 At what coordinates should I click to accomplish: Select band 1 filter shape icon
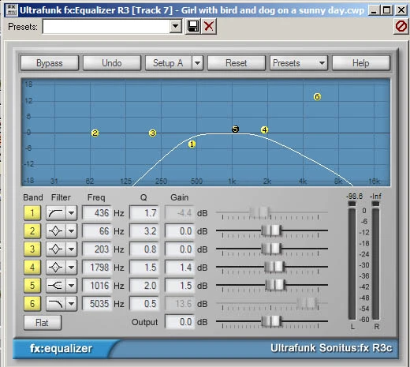tap(56, 213)
